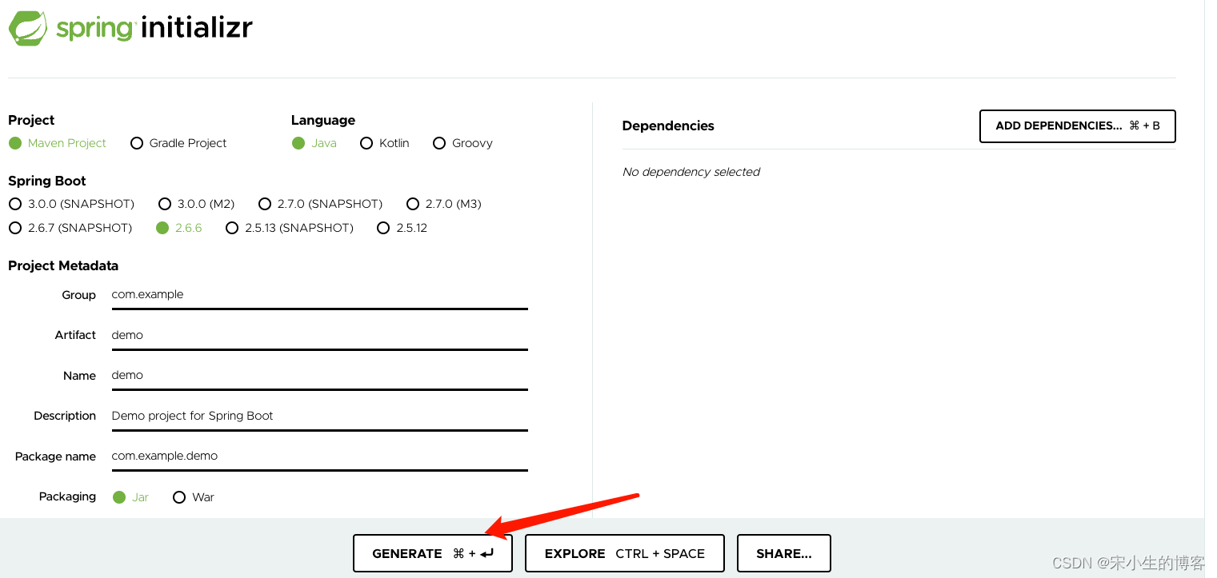Click the Description input field
Screen dimensions: 1217x578
coord(319,416)
